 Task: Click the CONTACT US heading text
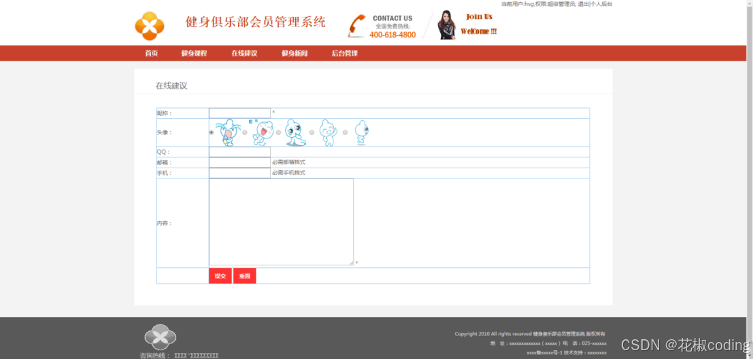coord(392,18)
